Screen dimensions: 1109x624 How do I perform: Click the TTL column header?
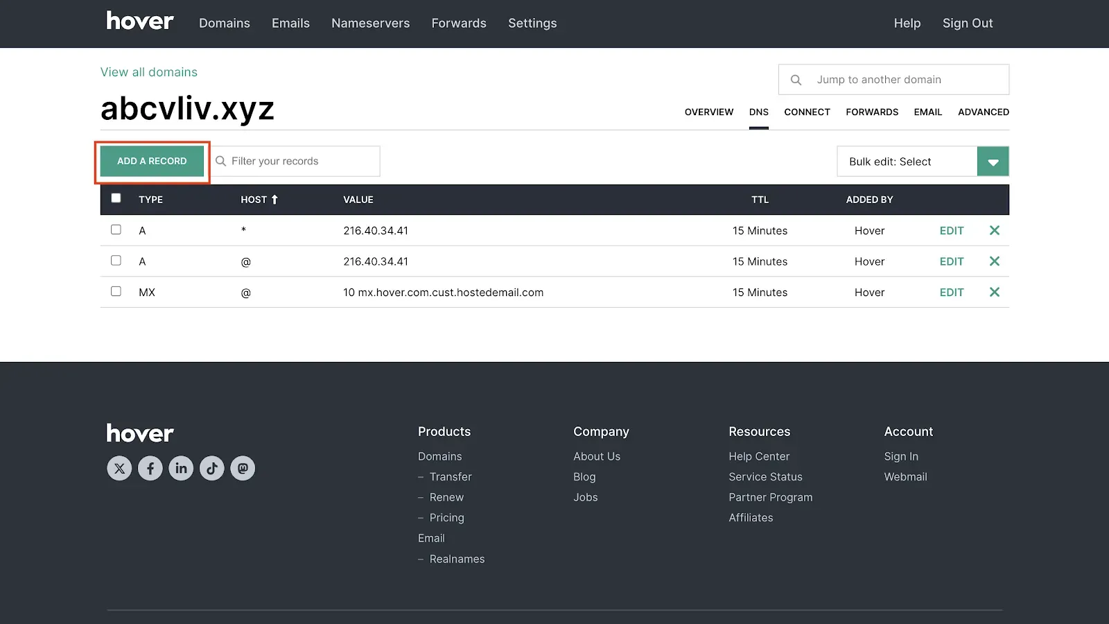(760, 200)
